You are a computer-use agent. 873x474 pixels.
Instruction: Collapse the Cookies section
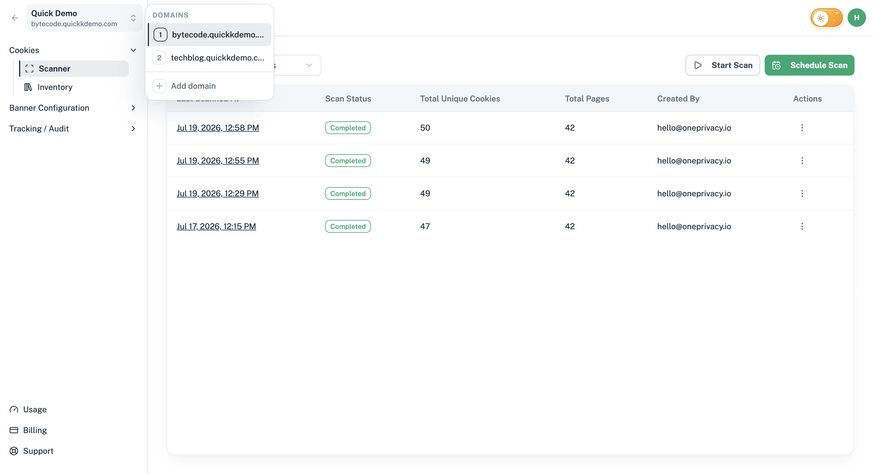73,50
